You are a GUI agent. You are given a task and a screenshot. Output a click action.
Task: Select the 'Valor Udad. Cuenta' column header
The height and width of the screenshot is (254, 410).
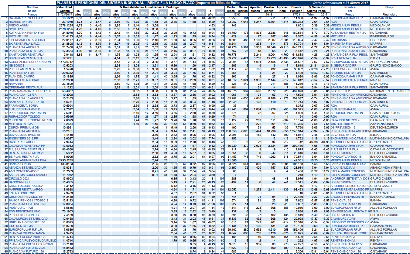64,9
